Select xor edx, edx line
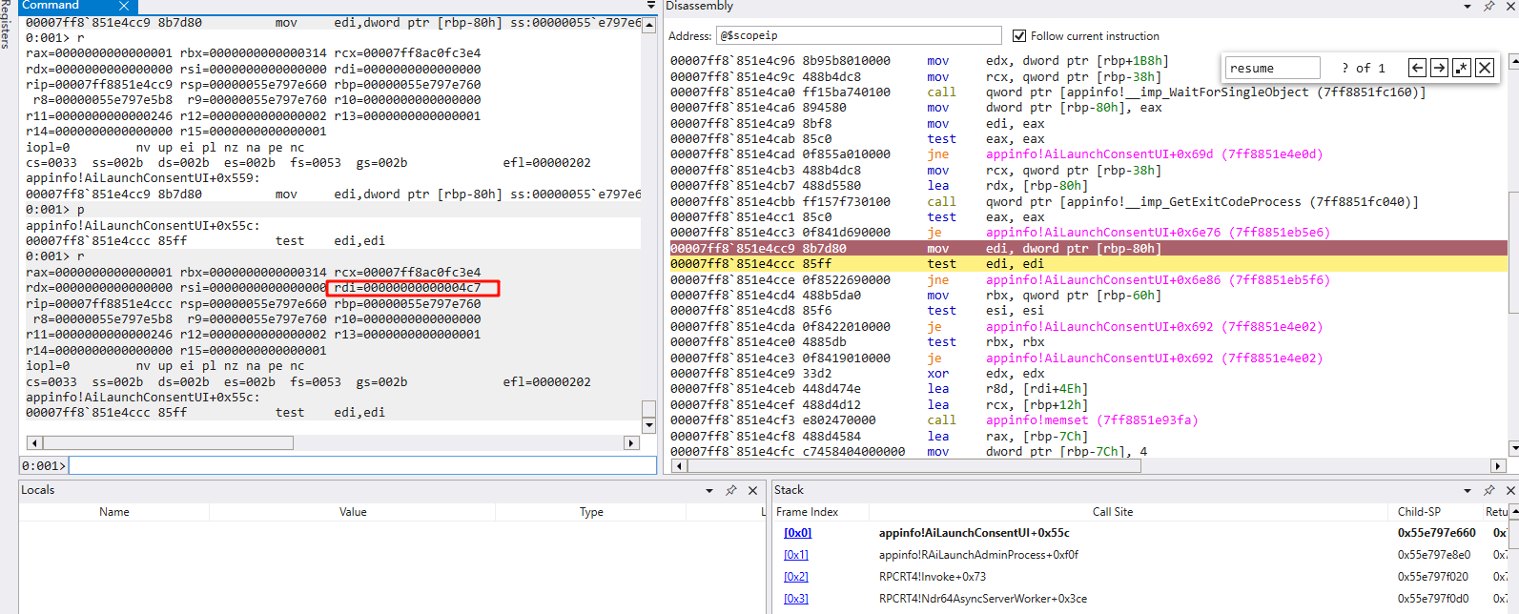The width and height of the screenshot is (1519, 614). coord(1088,374)
